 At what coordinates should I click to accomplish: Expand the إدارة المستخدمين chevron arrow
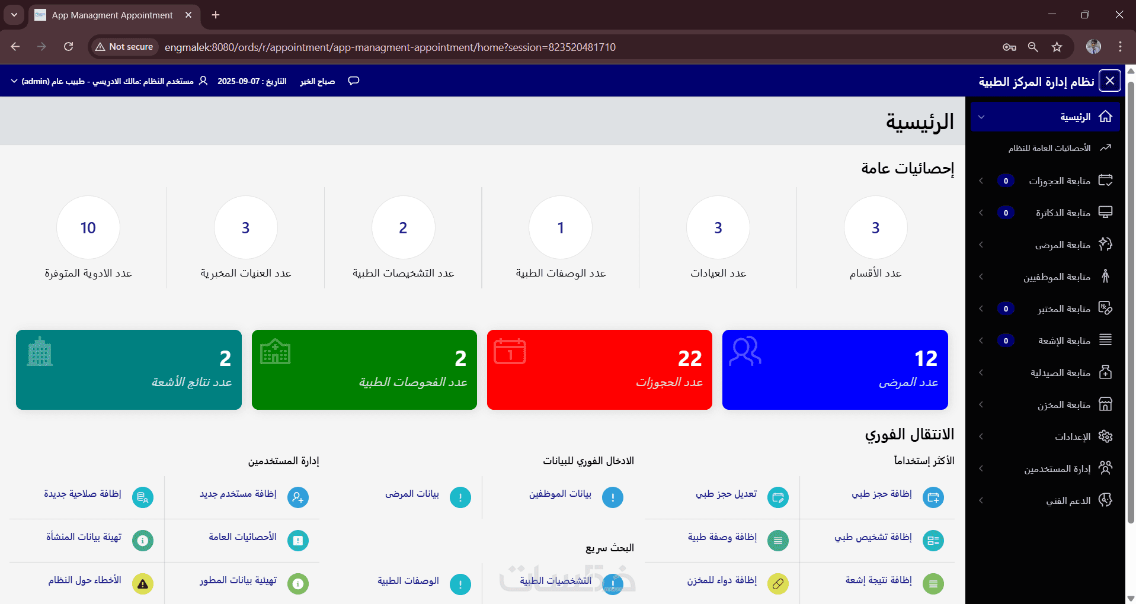pos(981,468)
